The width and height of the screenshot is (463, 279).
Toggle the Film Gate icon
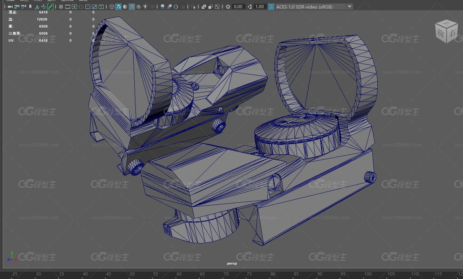pyautogui.click(x=68, y=7)
